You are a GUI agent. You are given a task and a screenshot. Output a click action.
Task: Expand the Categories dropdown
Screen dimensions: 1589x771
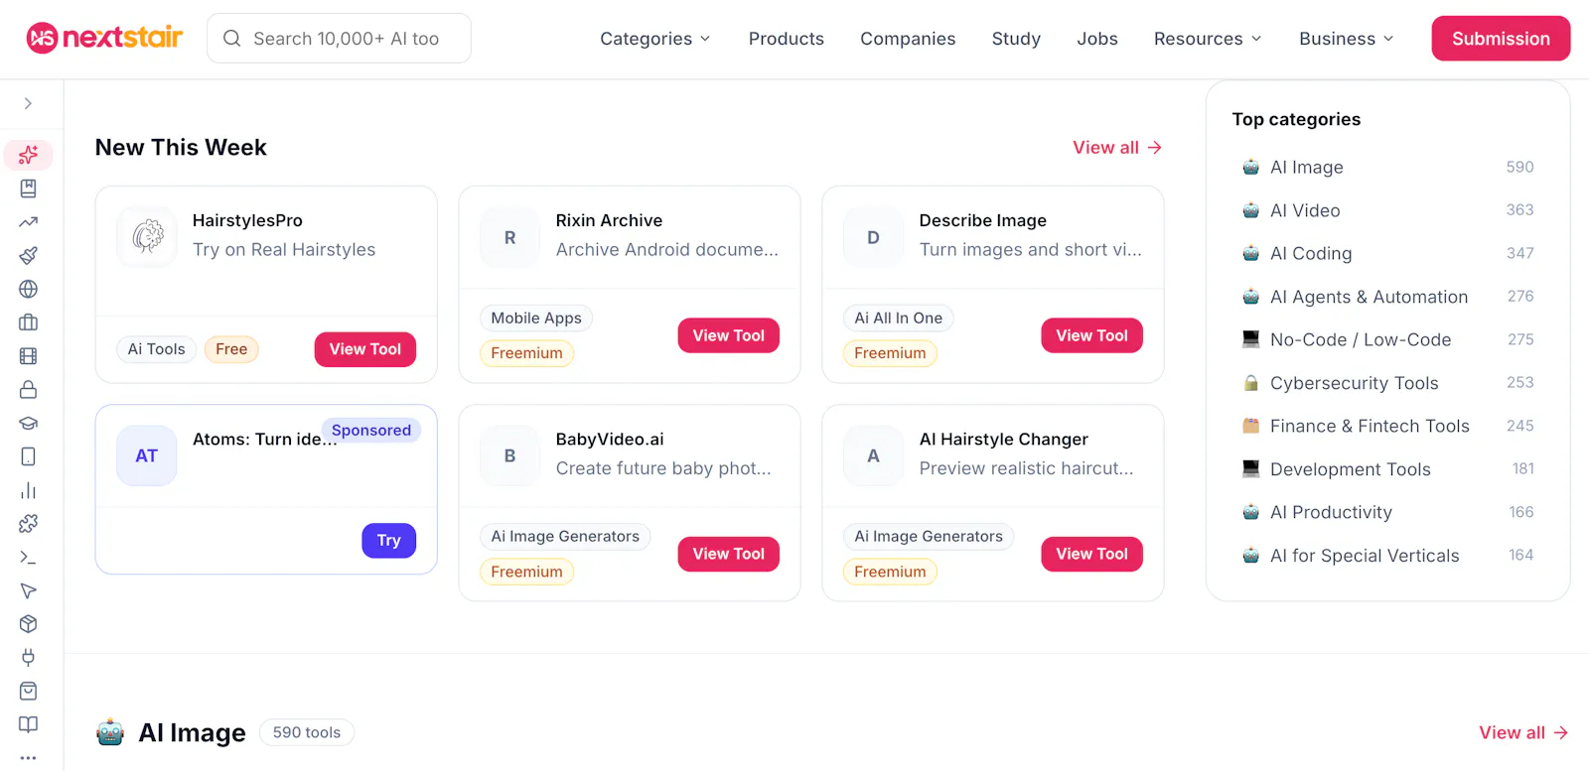(x=655, y=39)
